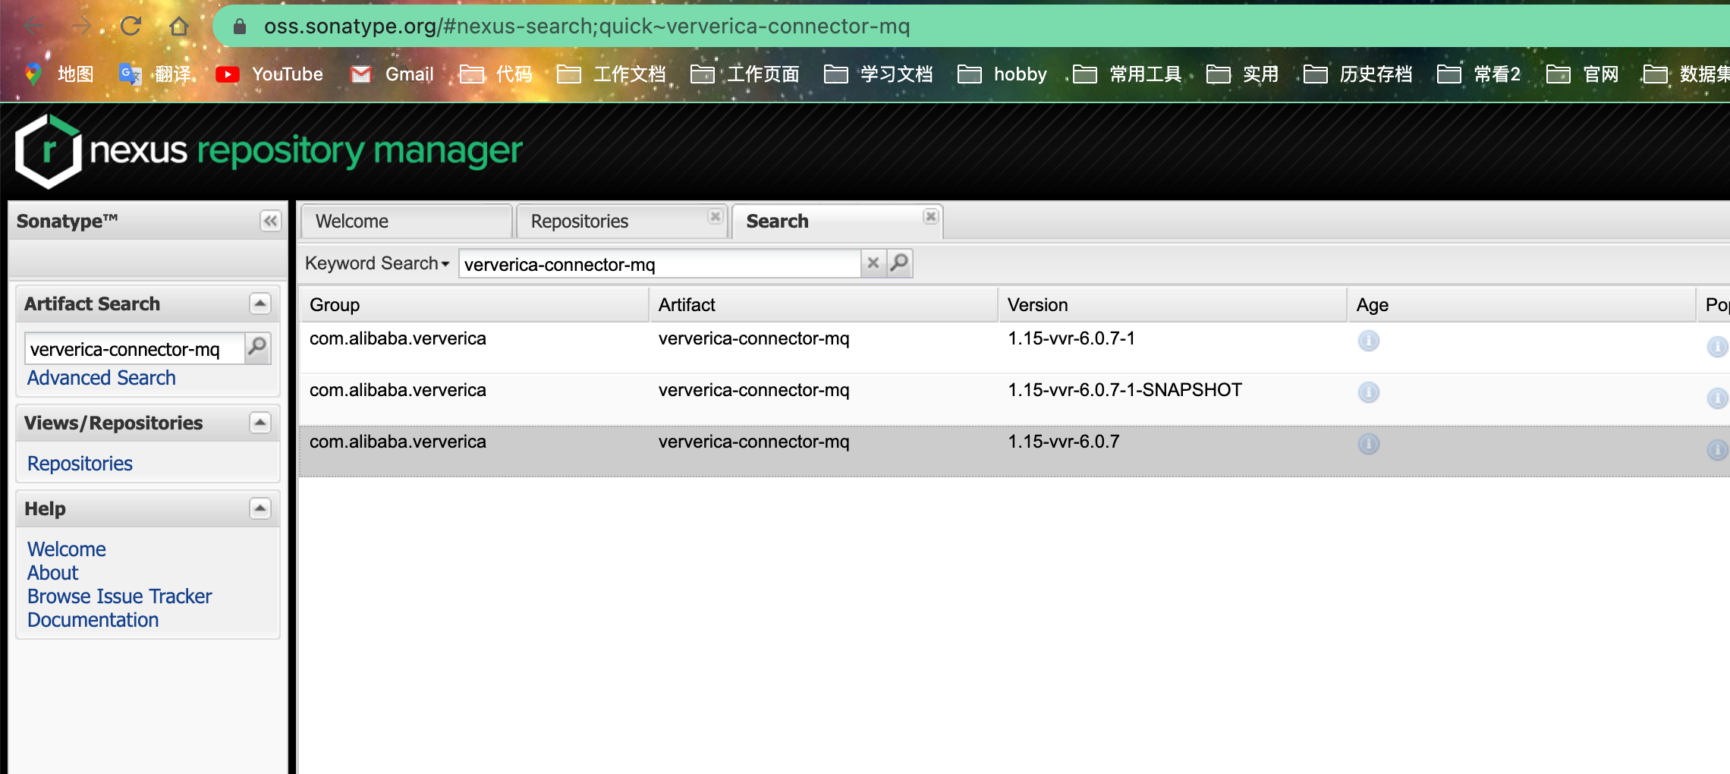Open the 工作页面 bookmark folder

[x=745, y=74]
